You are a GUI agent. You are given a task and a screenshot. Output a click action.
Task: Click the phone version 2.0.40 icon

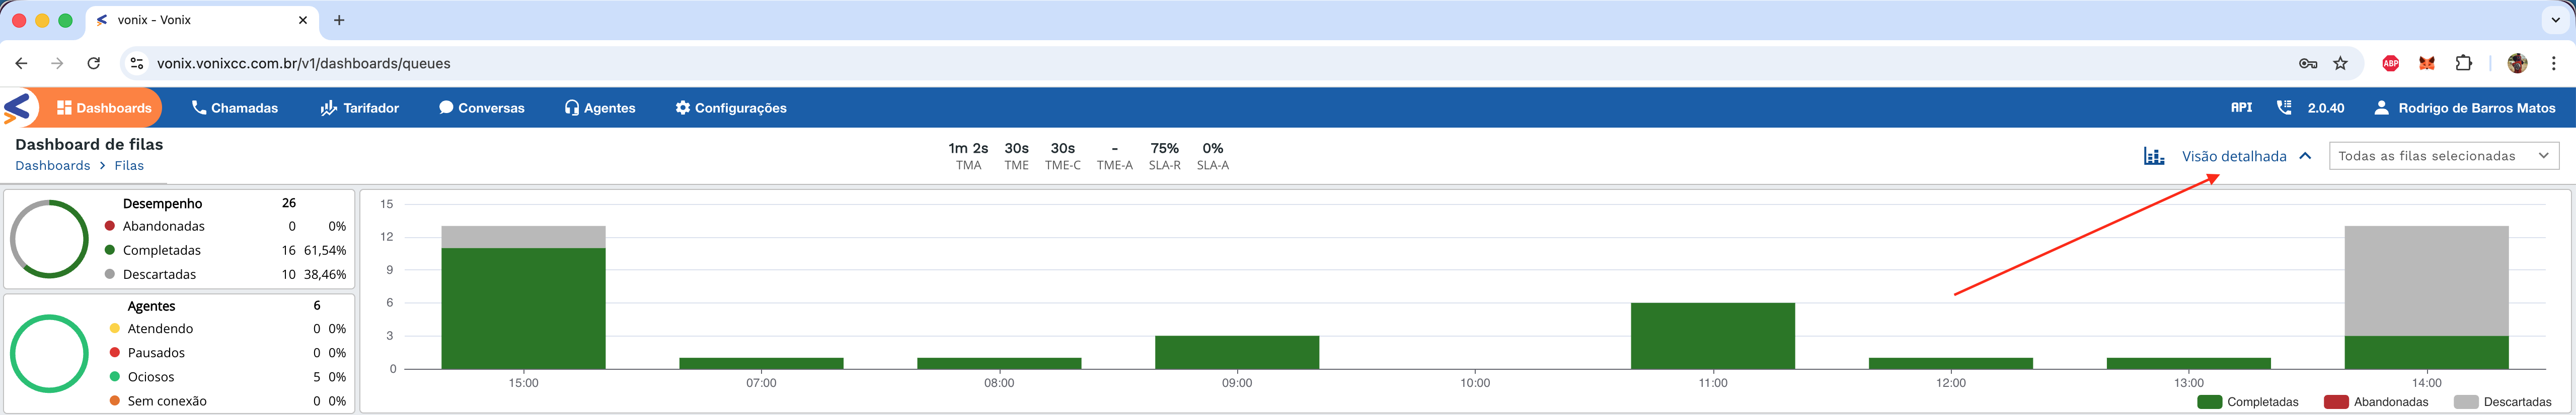(x=2284, y=108)
